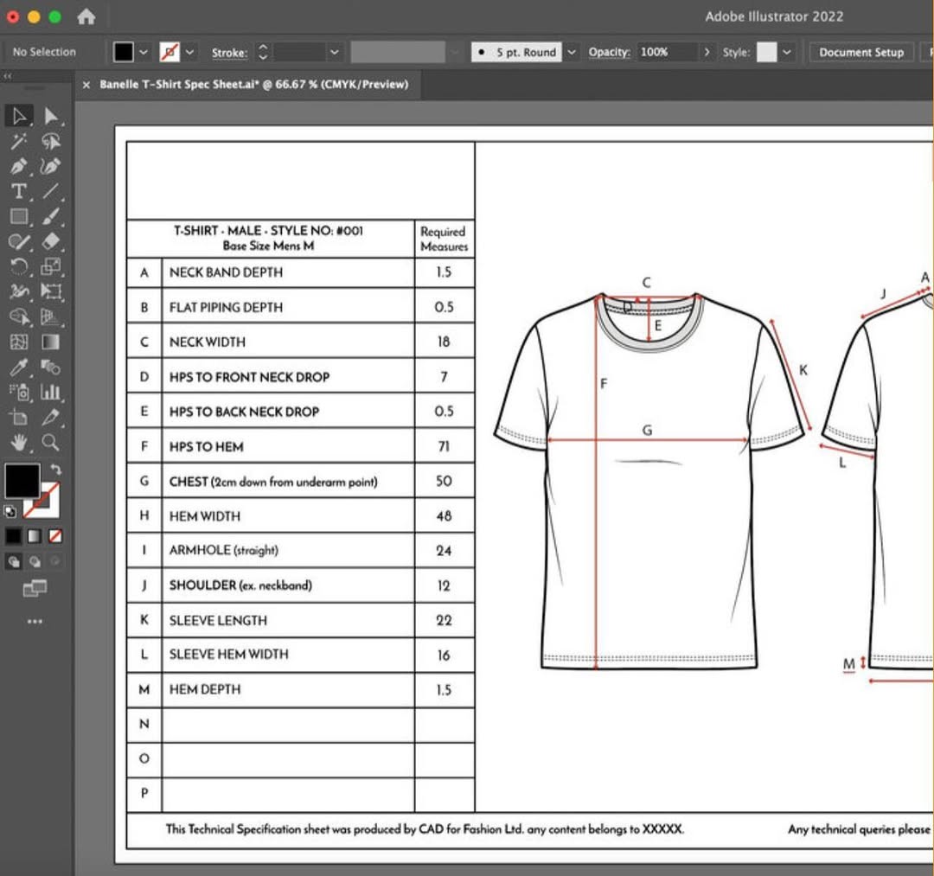934x876 pixels.
Task: Activate the Eyedropper tool
Action: [17, 368]
